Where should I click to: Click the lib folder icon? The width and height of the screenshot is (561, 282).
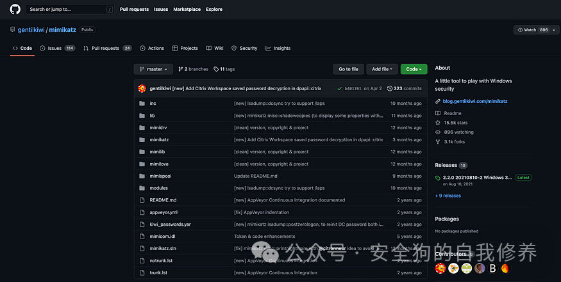click(x=142, y=116)
